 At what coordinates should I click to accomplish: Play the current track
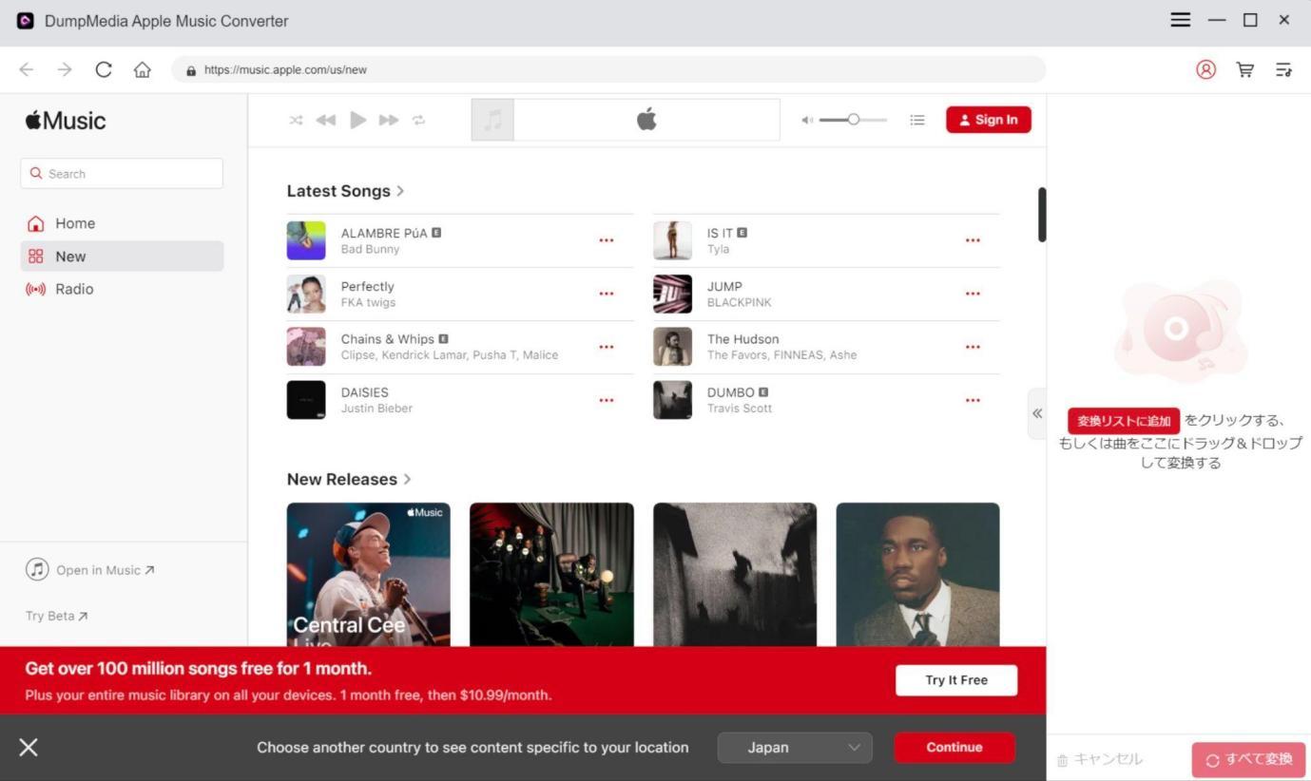point(358,120)
